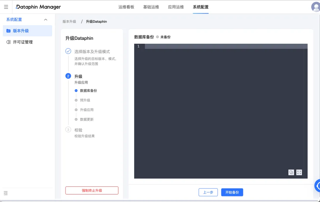
Task: Click the 上一步 button
Action: pyautogui.click(x=208, y=192)
